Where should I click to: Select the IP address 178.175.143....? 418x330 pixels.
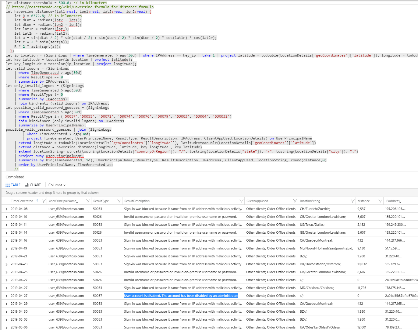395,288
